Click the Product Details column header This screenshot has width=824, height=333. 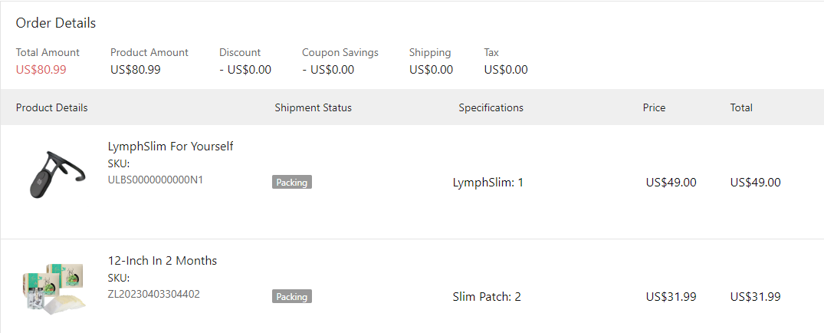pyautogui.click(x=51, y=107)
